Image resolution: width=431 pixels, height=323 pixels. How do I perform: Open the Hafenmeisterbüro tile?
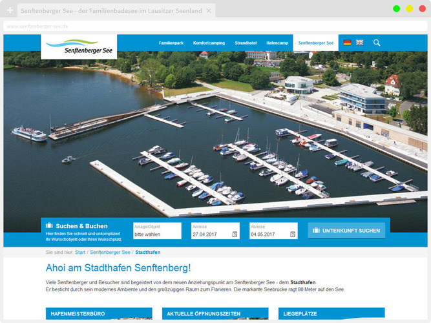[x=99, y=314]
